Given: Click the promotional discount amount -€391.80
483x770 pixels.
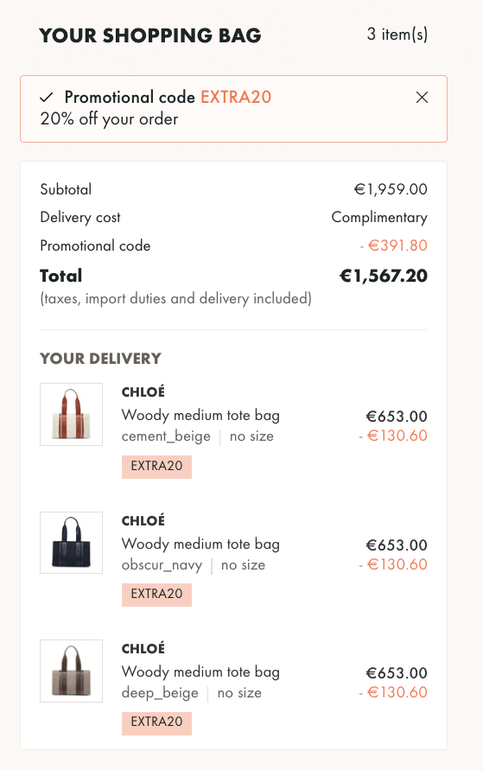Looking at the screenshot, I should pos(394,245).
